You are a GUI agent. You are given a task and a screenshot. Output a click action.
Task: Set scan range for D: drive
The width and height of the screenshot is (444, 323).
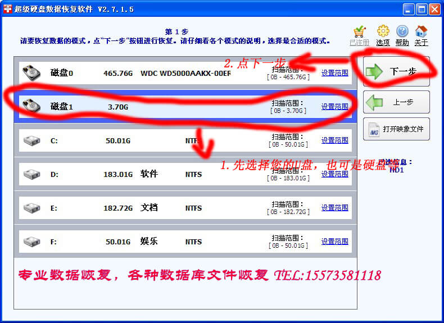334,174
